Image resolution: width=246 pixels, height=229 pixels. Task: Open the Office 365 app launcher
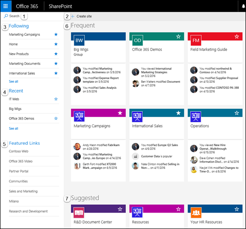[6, 6]
